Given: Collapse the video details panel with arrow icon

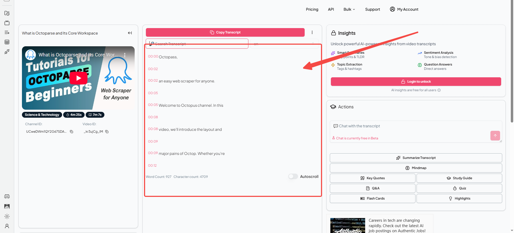Looking at the screenshot, I should [130, 33].
